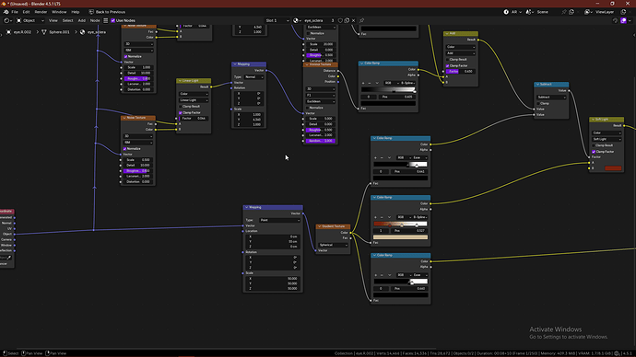Open the Object shader type dropdown

point(30,20)
